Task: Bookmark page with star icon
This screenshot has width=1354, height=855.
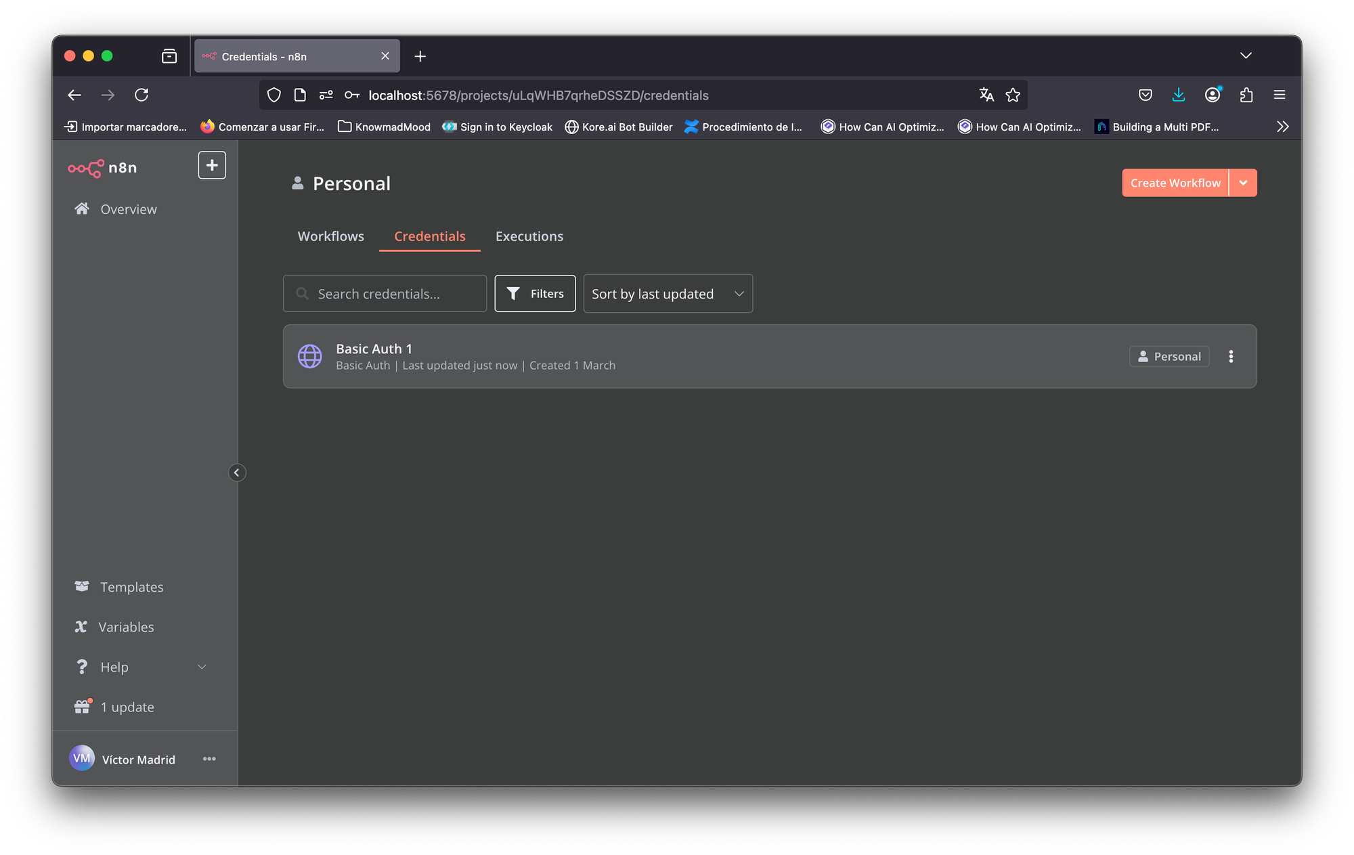Action: tap(1013, 95)
